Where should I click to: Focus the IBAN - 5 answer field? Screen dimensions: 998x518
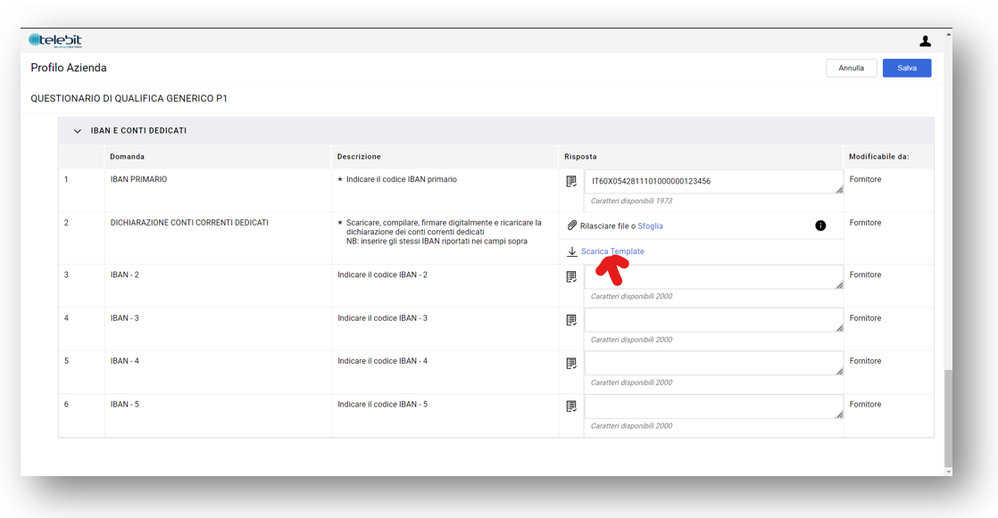(712, 407)
